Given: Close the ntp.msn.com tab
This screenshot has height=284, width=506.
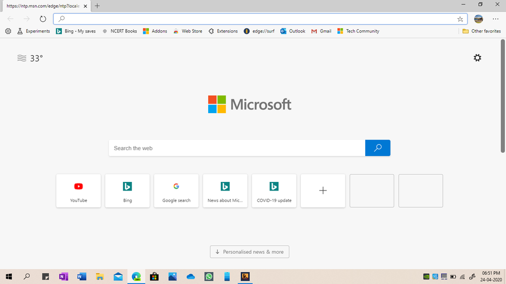Looking at the screenshot, I should 85,6.
